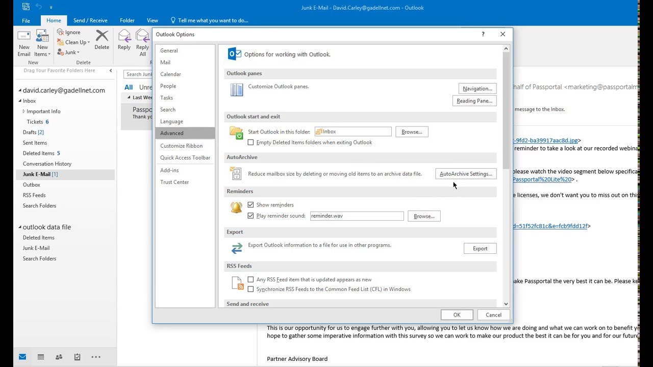The width and height of the screenshot is (653, 367).
Task: Open Tasks view icon in navigation bar
Action: [x=77, y=357]
